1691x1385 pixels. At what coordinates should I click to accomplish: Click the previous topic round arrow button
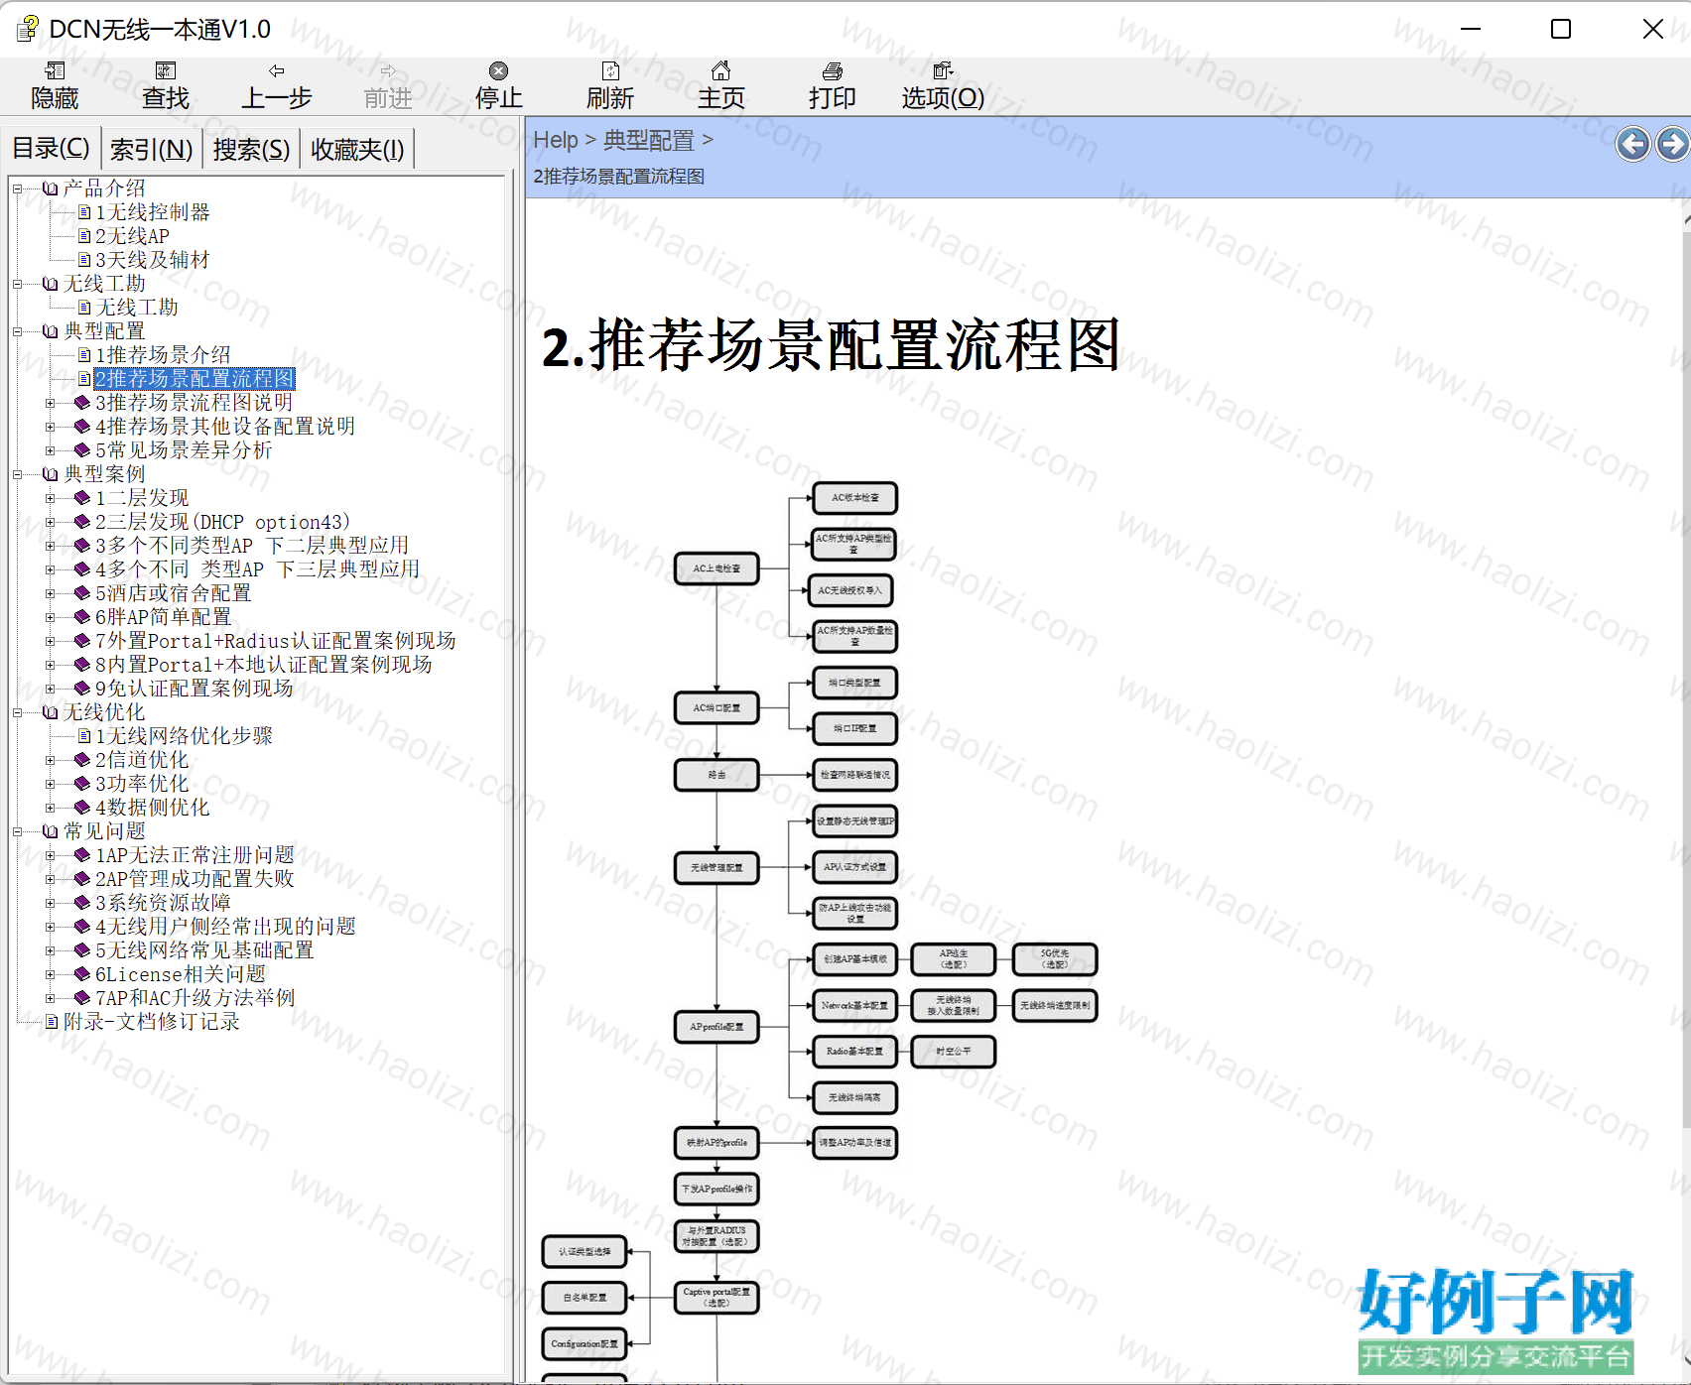click(1632, 144)
